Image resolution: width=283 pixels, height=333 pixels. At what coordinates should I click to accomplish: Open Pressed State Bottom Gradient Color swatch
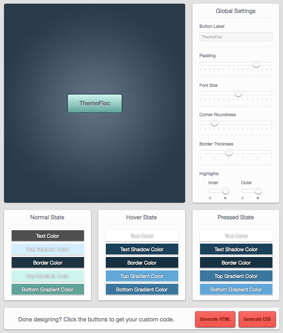tap(236, 289)
